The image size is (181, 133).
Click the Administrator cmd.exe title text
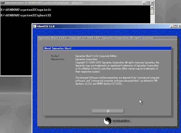(x=44, y=3)
